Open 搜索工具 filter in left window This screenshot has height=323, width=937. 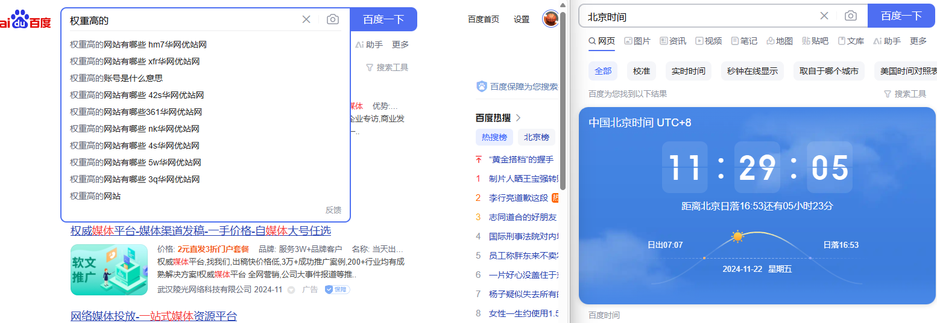click(x=387, y=67)
